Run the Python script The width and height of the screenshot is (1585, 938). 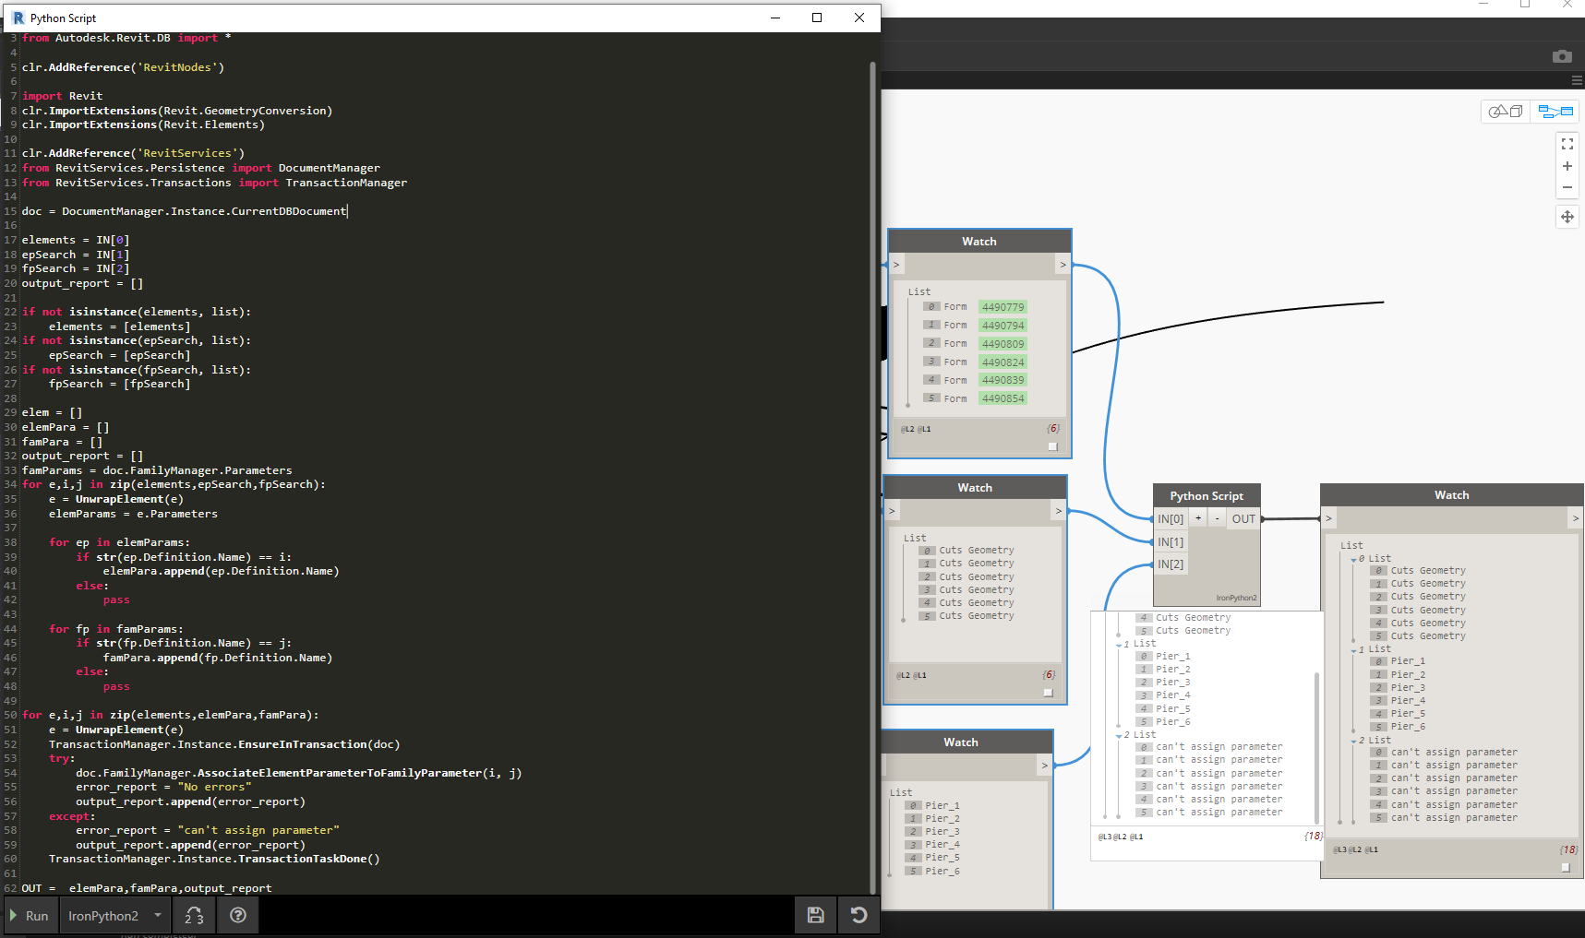point(30,915)
